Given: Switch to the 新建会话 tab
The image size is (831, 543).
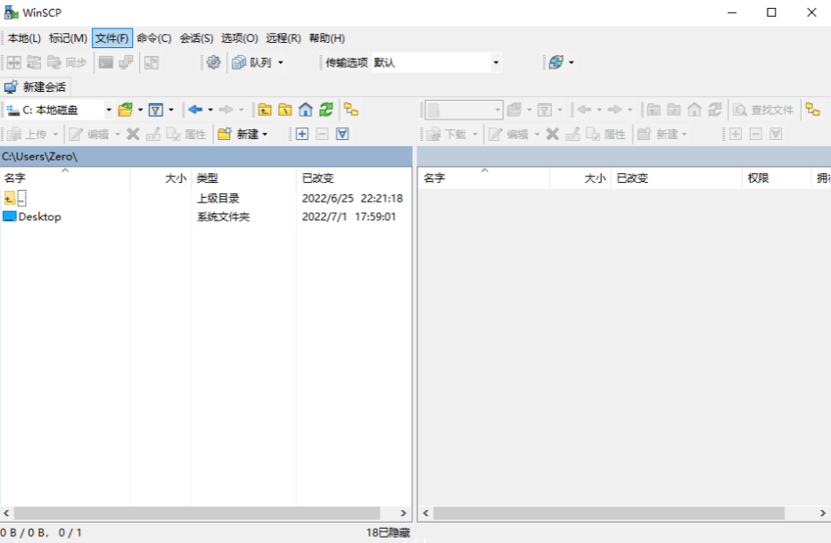Looking at the screenshot, I should point(36,86).
